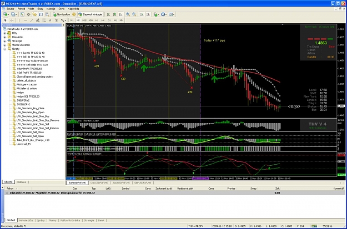Toggle the Market Watch window icon
This screenshot has height=229, width=347.
point(22,14)
